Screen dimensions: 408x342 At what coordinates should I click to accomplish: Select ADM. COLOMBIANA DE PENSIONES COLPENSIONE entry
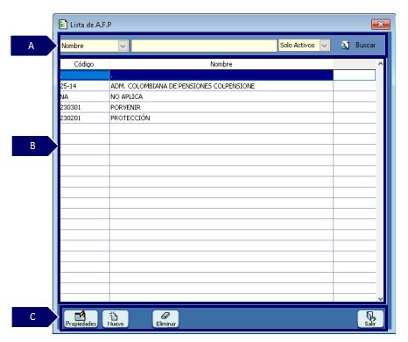coord(183,86)
